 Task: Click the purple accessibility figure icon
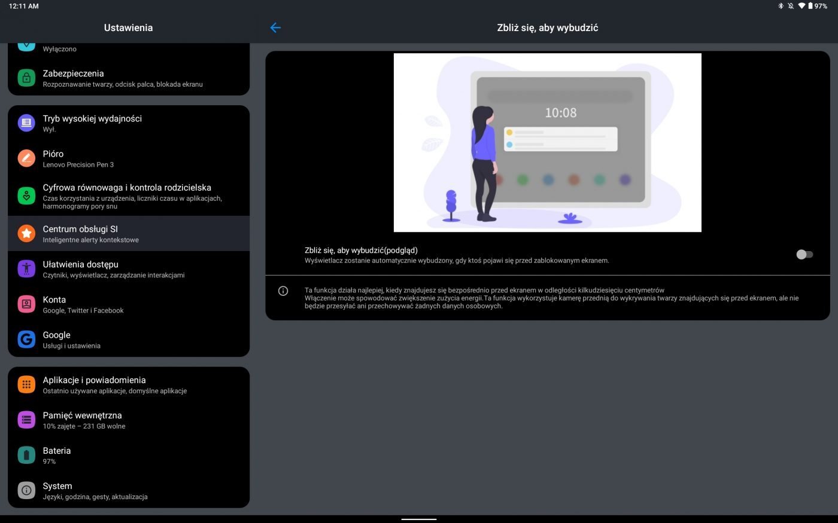point(26,269)
